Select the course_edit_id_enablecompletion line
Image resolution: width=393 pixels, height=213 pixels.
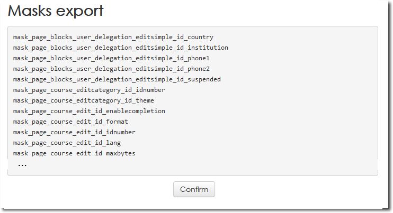coord(89,111)
